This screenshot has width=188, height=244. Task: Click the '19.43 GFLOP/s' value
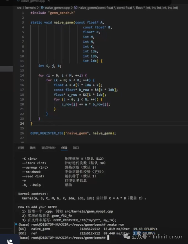tap(145, 229)
